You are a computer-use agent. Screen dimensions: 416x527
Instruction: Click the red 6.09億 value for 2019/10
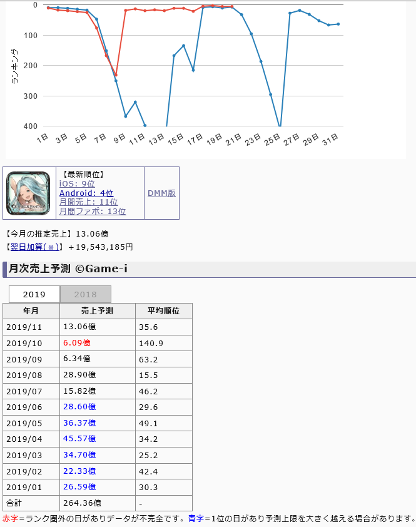pyautogui.click(x=76, y=343)
